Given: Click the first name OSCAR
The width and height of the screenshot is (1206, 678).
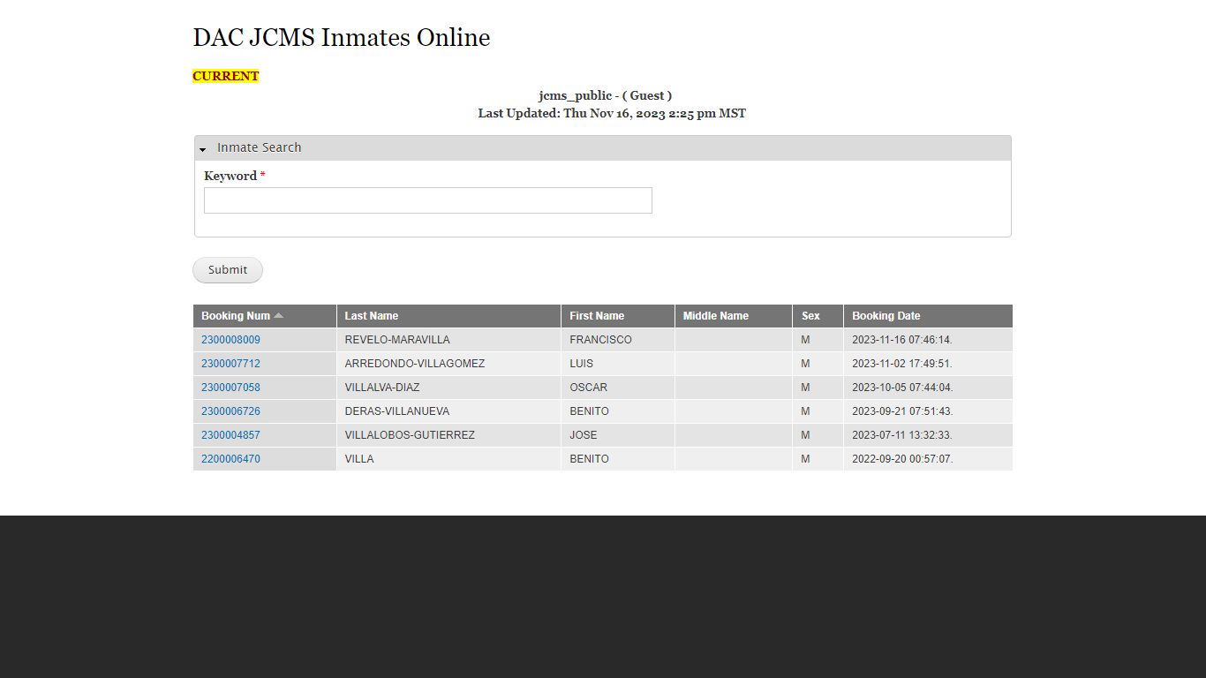Looking at the screenshot, I should click(x=588, y=388).
